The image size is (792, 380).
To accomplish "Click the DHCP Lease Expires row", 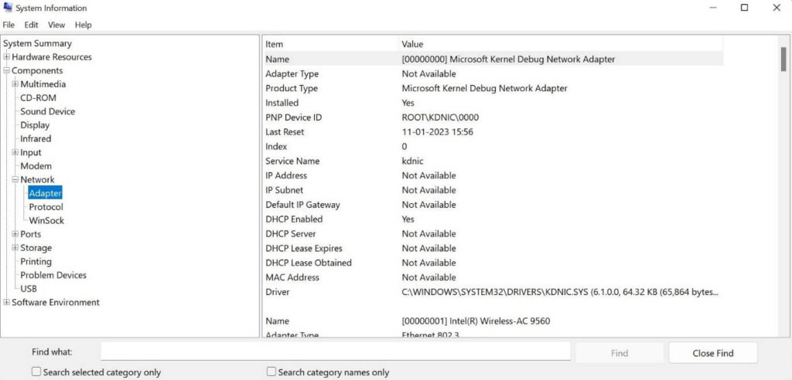I will (x=493, y=248).
